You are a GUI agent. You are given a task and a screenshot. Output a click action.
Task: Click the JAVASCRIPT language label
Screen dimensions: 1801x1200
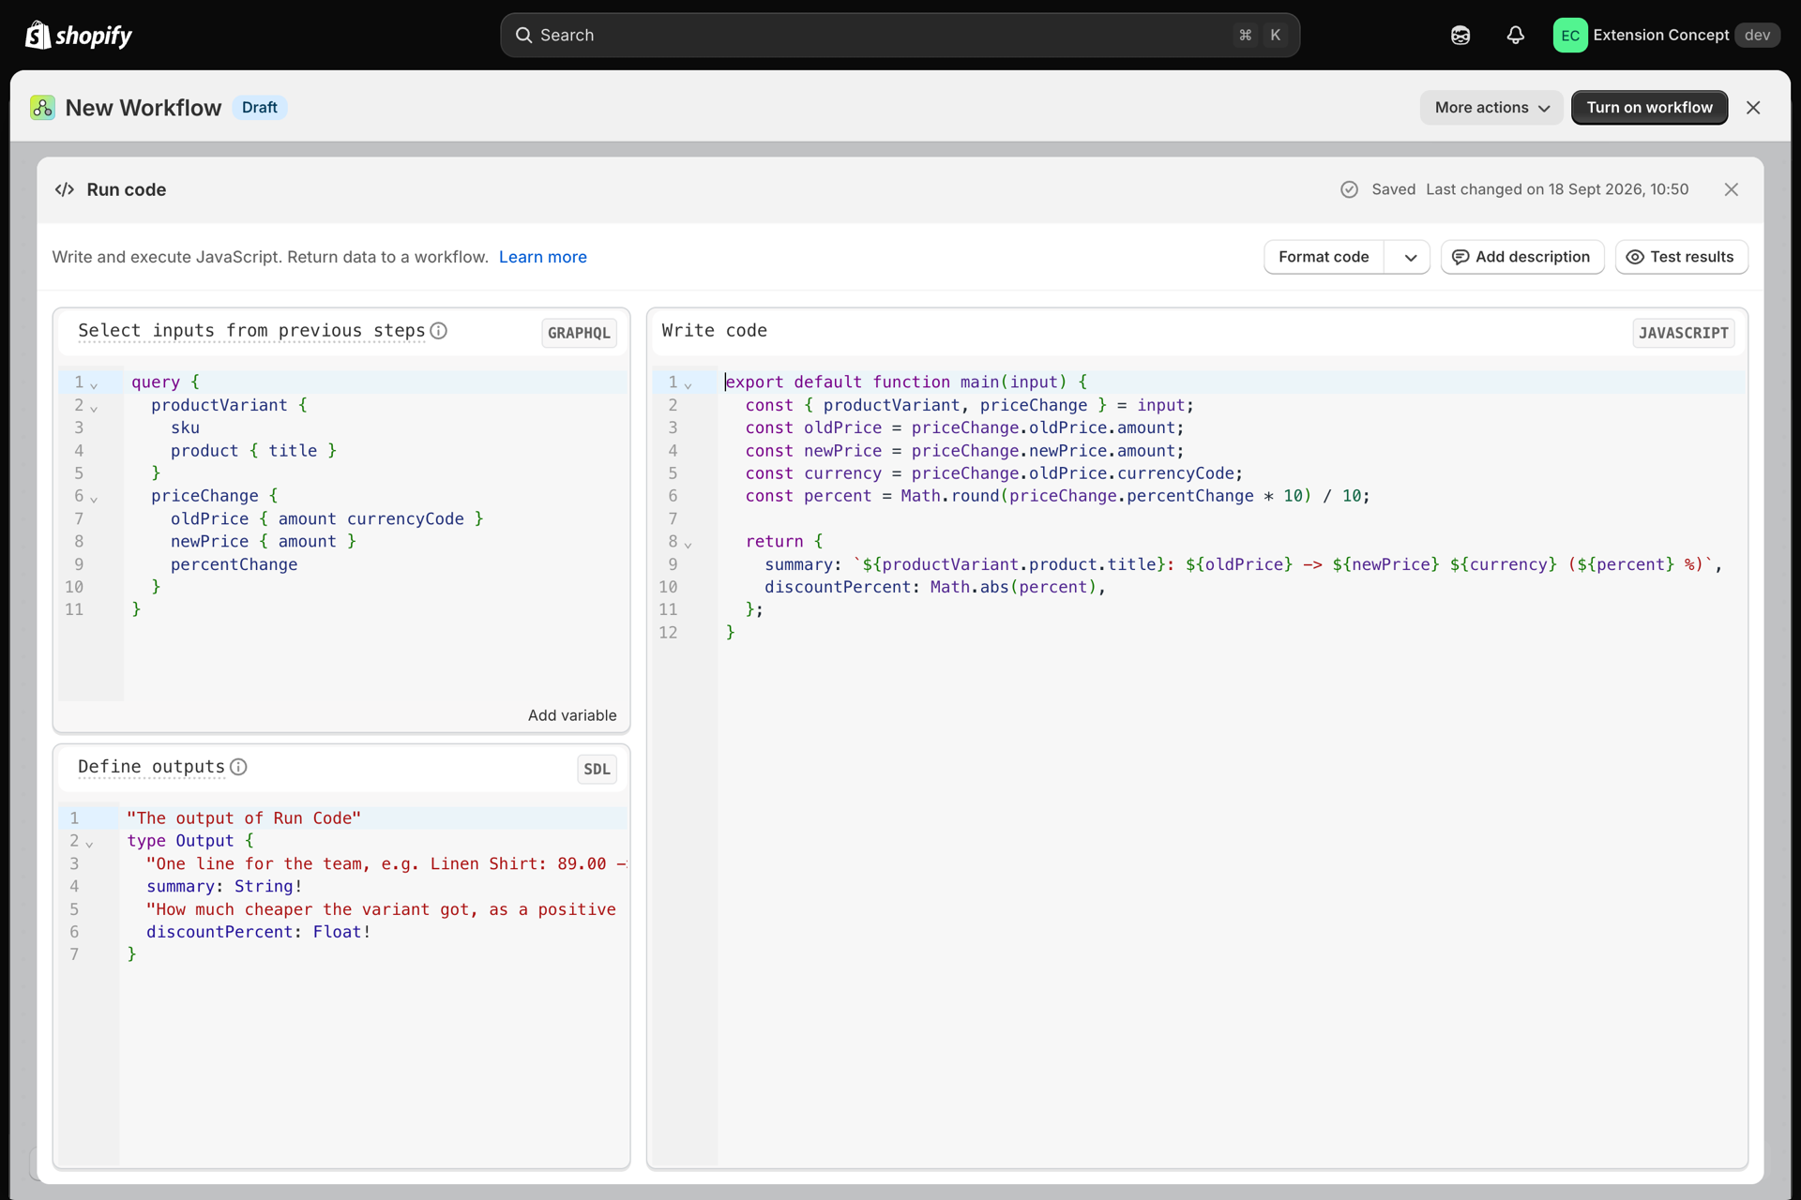coord(1683,333)
